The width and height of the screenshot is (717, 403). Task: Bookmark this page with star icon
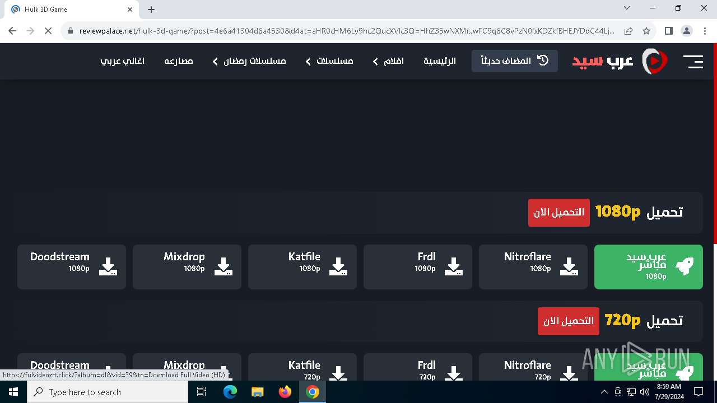pos(646,31)
